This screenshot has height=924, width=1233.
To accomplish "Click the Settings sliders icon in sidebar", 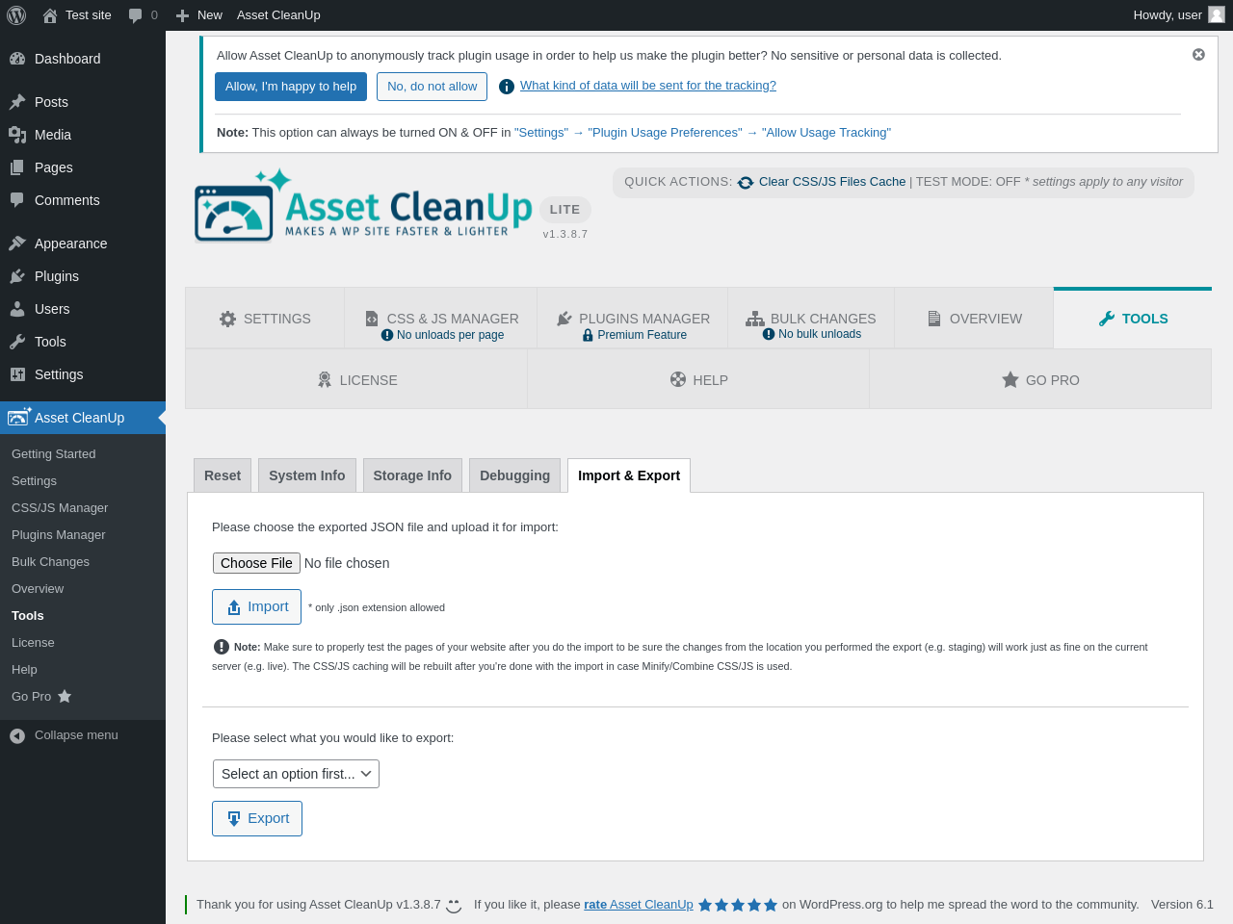I will click(17, 374).
